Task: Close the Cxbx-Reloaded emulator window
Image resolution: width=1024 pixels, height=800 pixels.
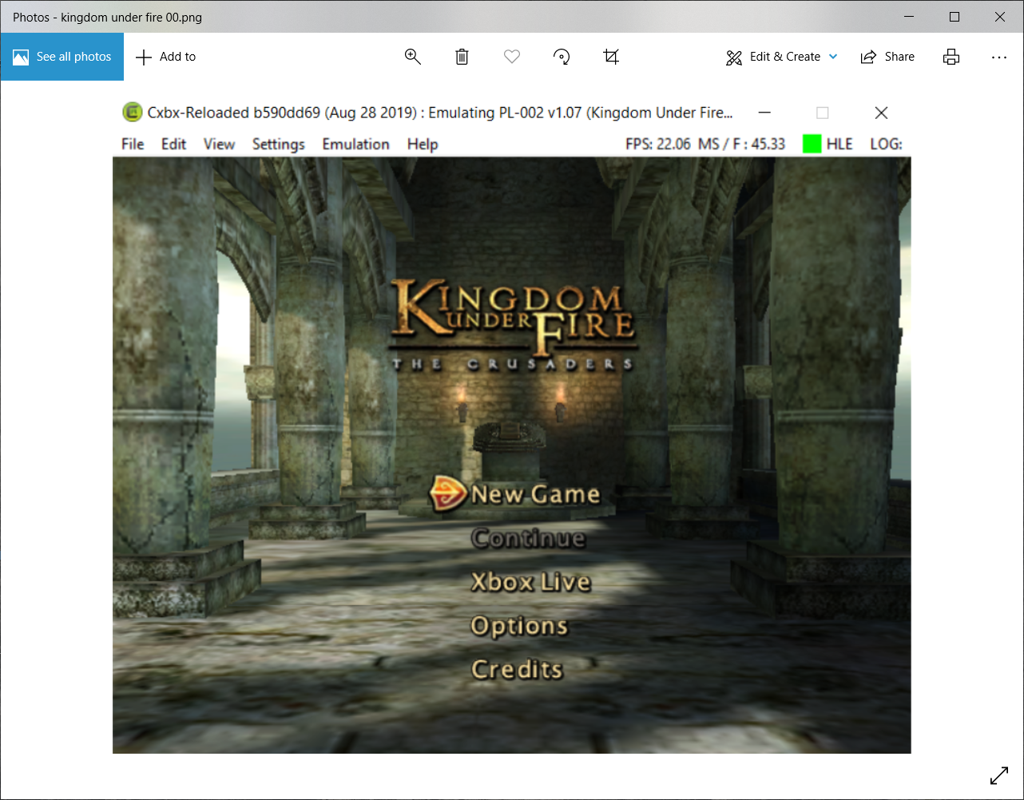Action: (x=881, y=113)
